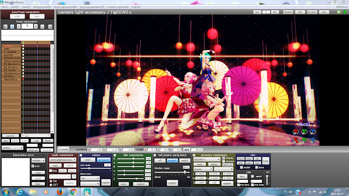
Task: Click green Y rotation axis icon
Action: point(304,132)
